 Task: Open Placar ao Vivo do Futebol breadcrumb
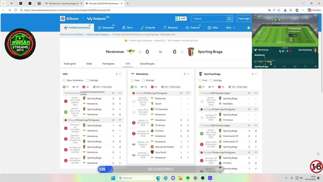click(x=72, y=34)
